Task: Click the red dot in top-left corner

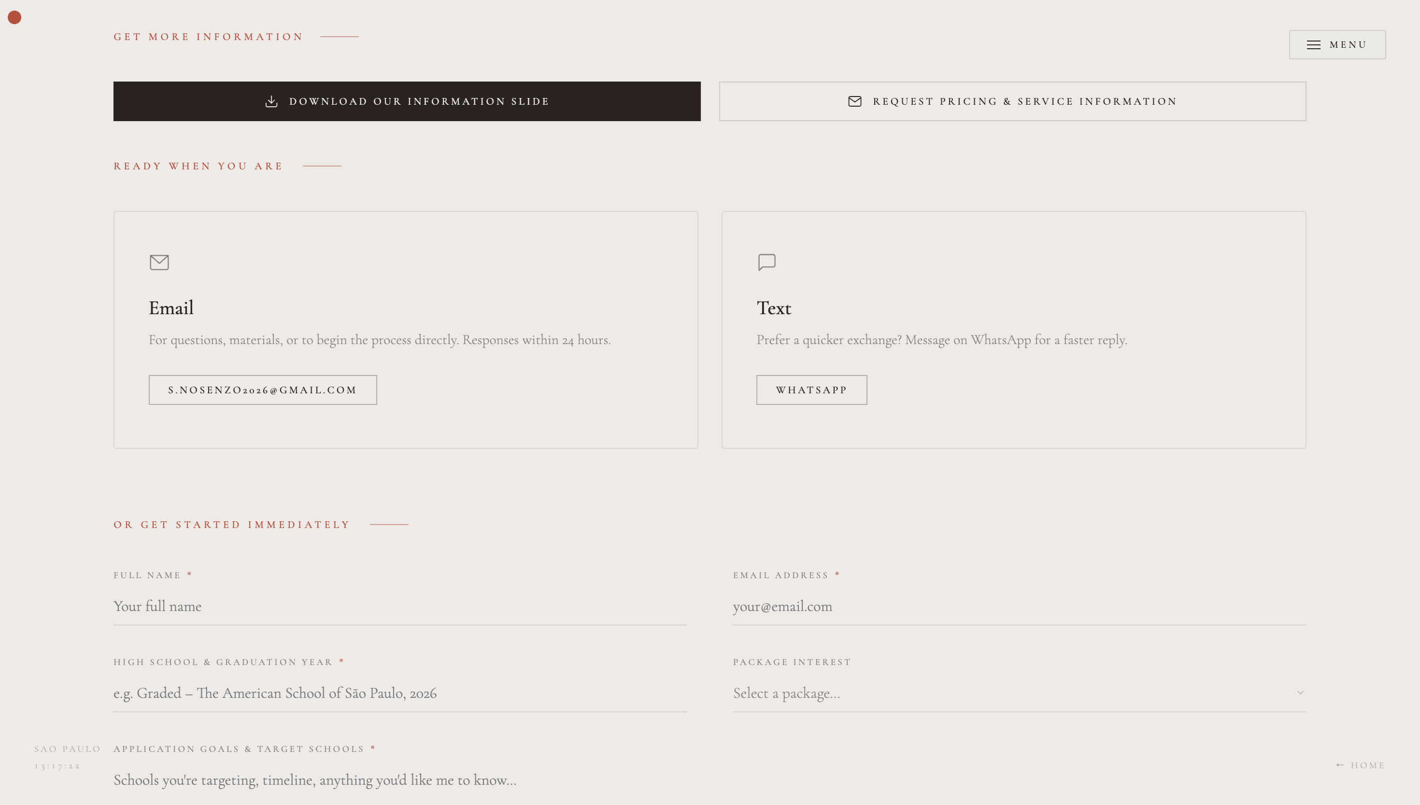Action: point(14,18)
